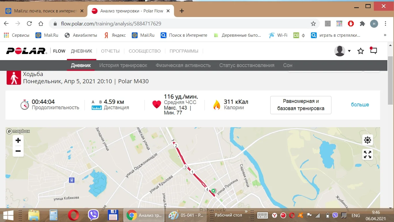Viewport: 394px width, 222px height.
Task: Open the Chrome extensions puzzle icon
Action: tap(362, 24)
